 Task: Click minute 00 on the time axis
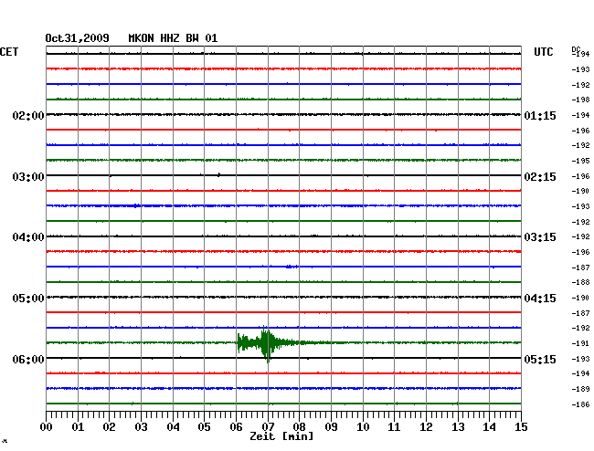pyautogui.click(x=47, y=426)
